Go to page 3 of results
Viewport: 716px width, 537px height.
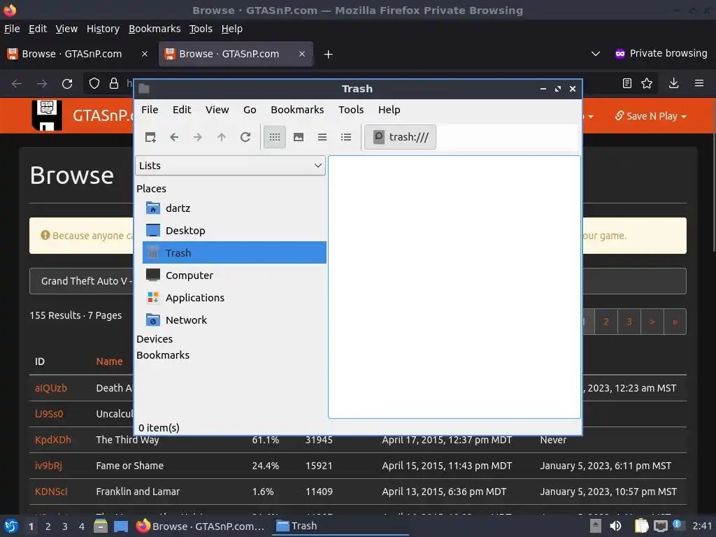629,322
